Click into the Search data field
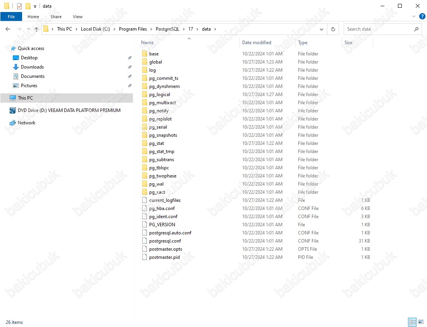The width and height of the screenshot is (427, 327). coord(378,29)
